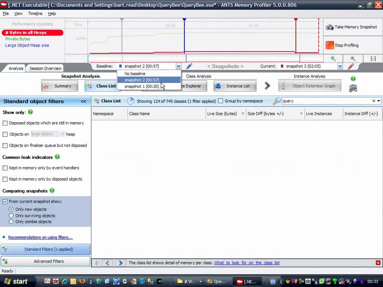Enable Disposed objects which are still in memory
The image size is (383, 287).
[5, 123]
